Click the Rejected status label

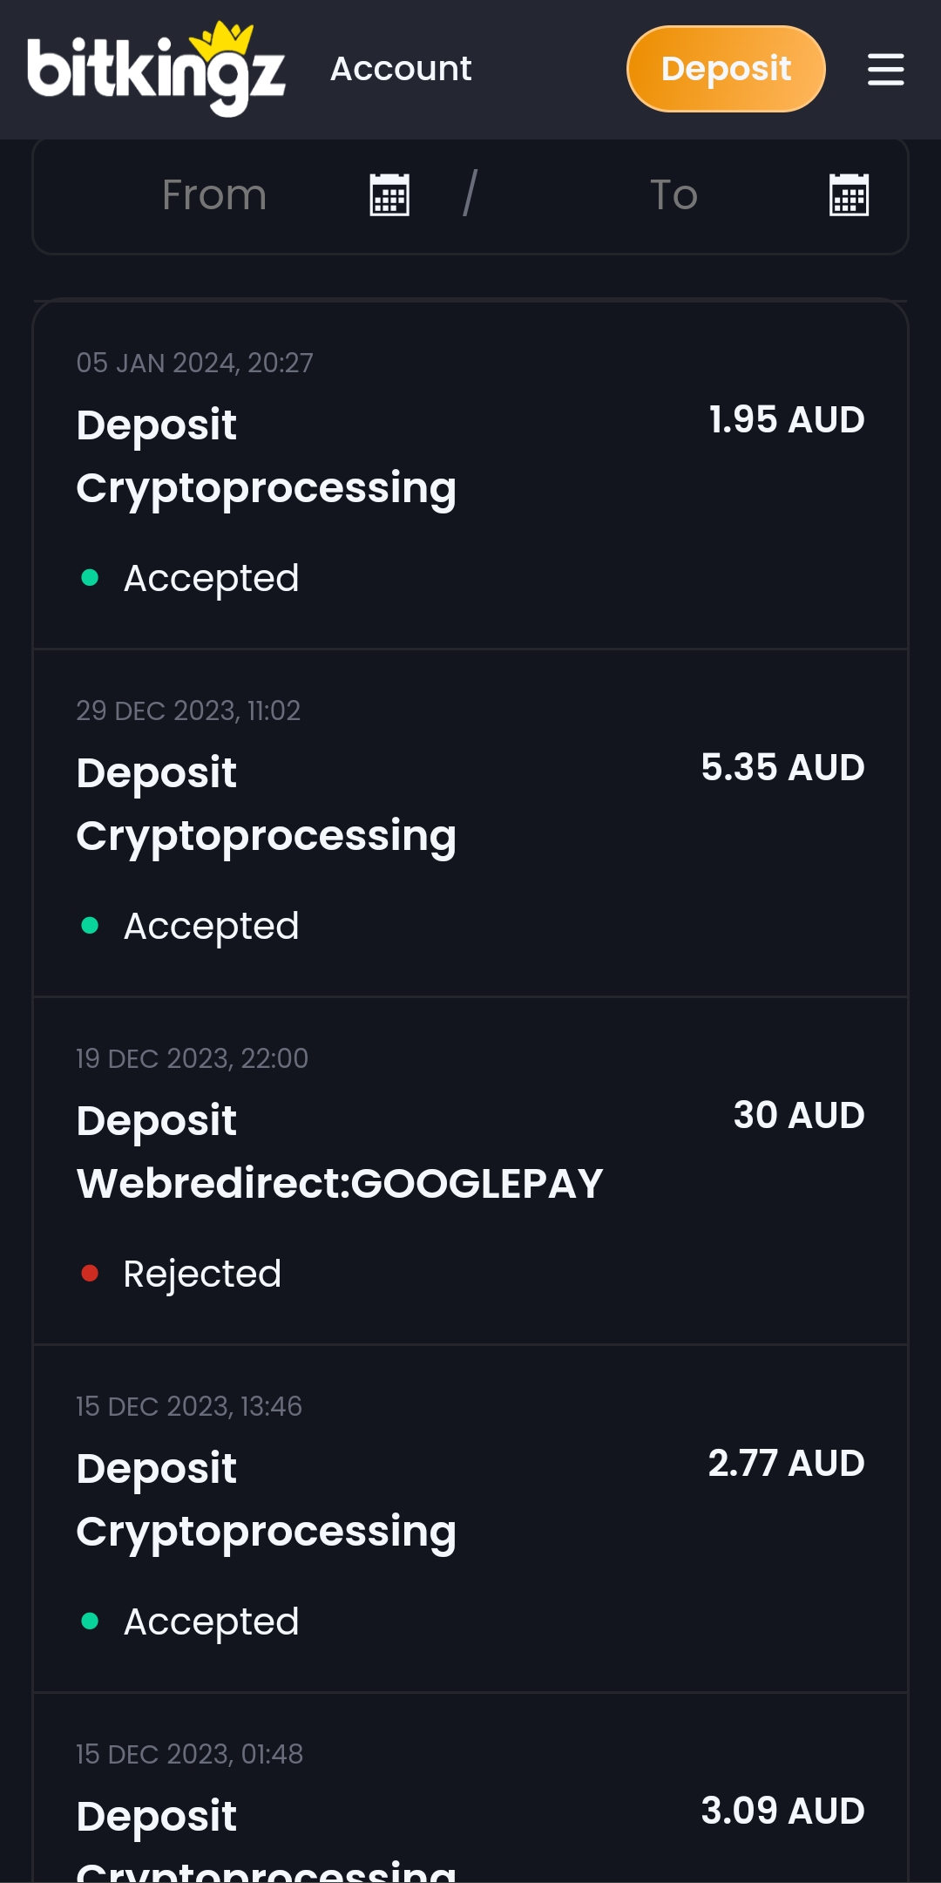tap(202, 1274)
